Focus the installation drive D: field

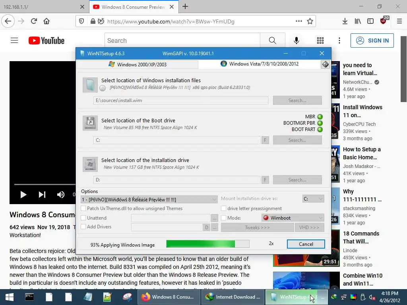pyautogui.click(x=177, y=180)
